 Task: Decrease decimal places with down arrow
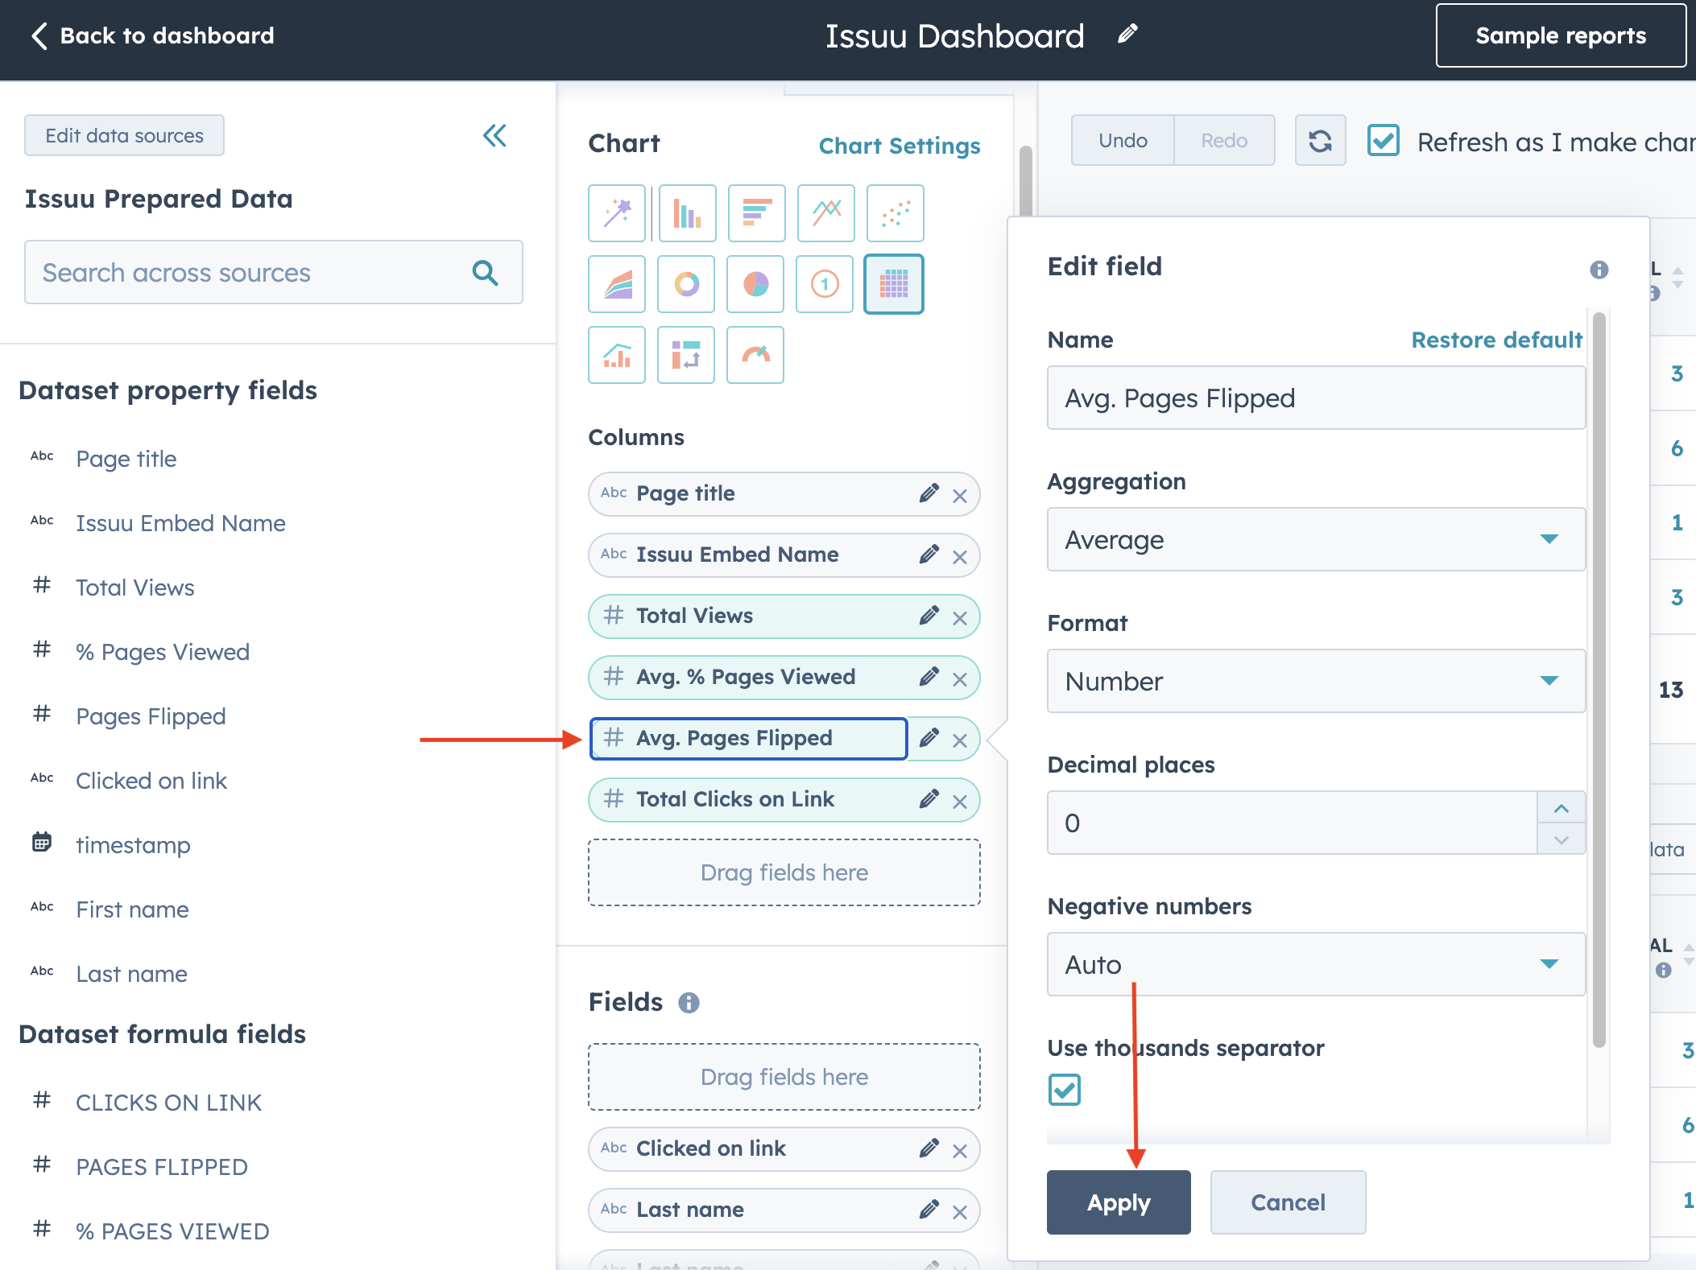pyautogui.click(x=1561, y=839)
